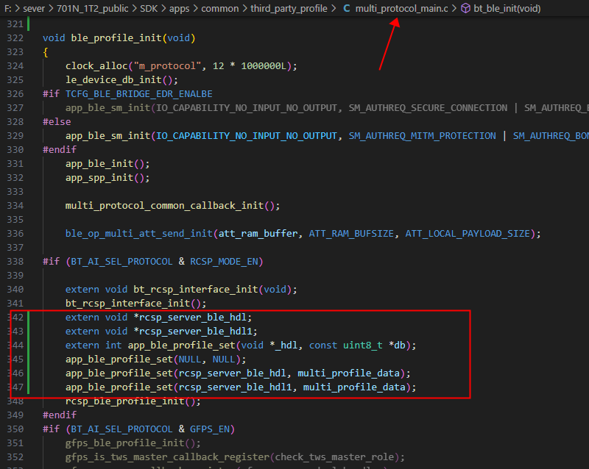The image size is (589, 469).
Task: Expand the common folder breadcrumb
Action: pyautogui.click(x=219, y=8)
